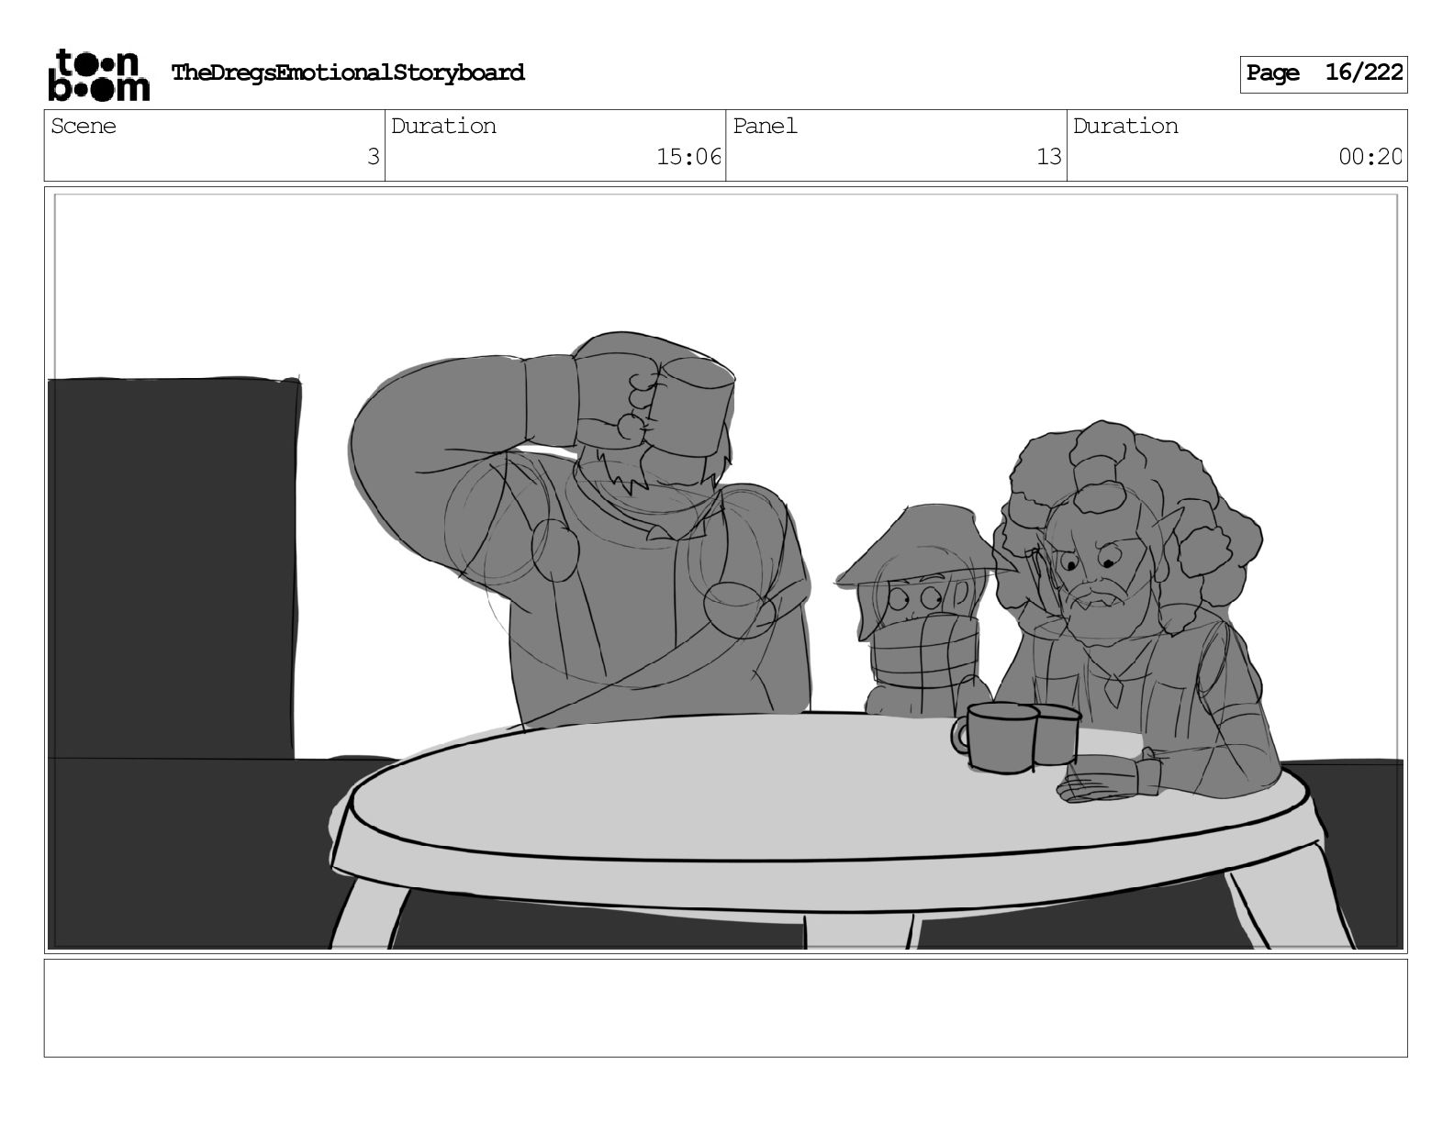
Task: Select scene duration value 15:06
Action: tap(688, 157)
